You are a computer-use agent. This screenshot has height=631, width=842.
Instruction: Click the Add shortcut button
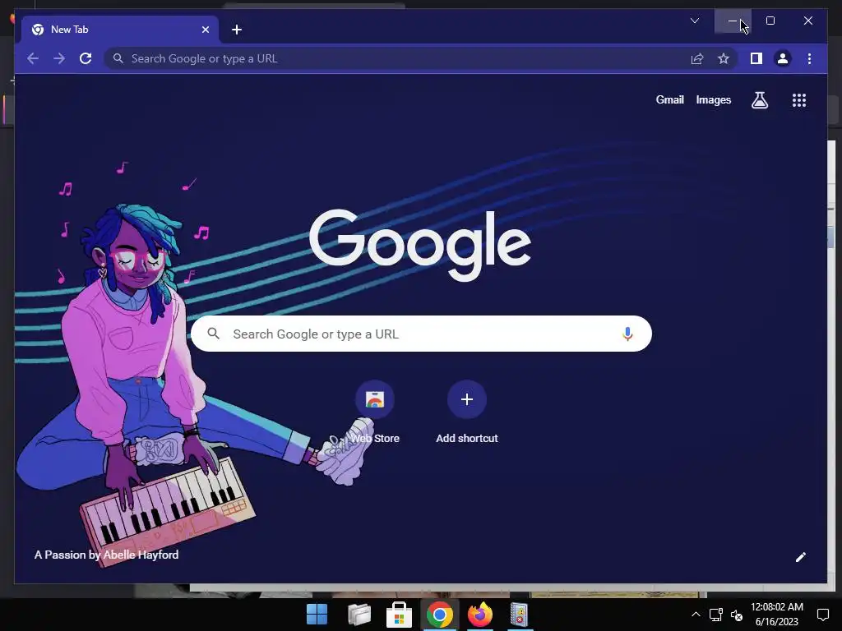[467, 412]
